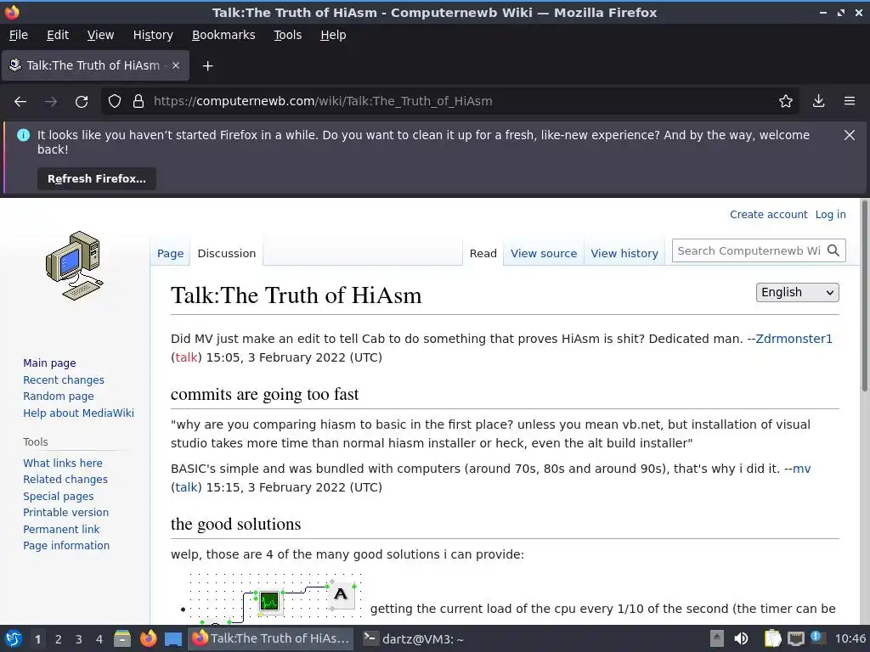Go to Main page in sidebar
The image size is (870, 652).
(x=49, y=363)
